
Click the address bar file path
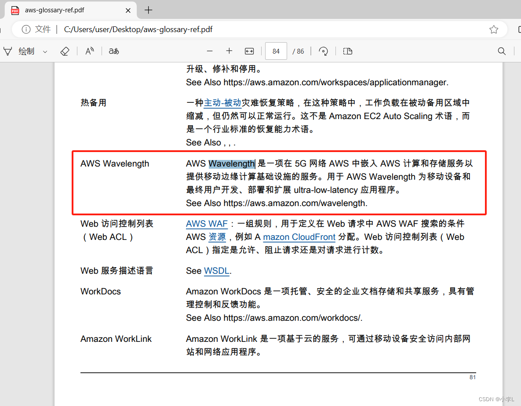(x=138, y=29)
